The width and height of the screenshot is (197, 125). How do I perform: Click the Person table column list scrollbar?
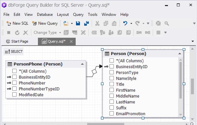tap(180, 80)
